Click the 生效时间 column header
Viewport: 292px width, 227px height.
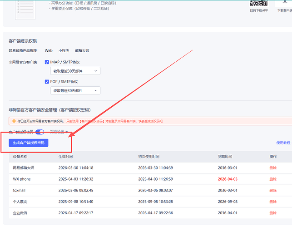[x=65, y=157]
